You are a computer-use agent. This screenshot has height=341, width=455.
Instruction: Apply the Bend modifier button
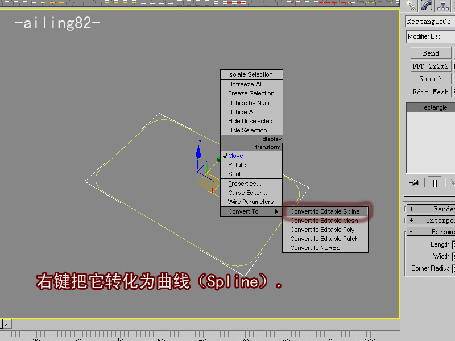(x=431, y=53)
